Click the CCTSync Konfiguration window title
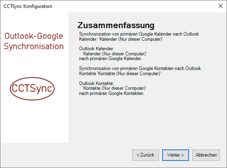Viewport: 227px width, 168px height. click(28, 6)
